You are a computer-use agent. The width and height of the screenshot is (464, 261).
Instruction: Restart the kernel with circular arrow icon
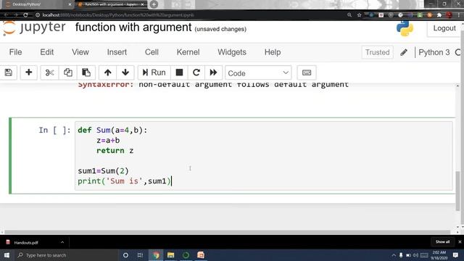click(x=196, y=72)
